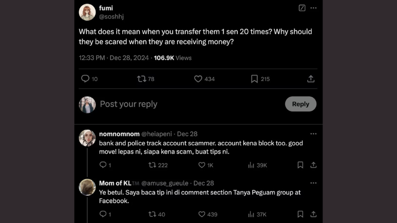
Task: Bookmark nomnomnom's reply
Action: coord(300,165)
